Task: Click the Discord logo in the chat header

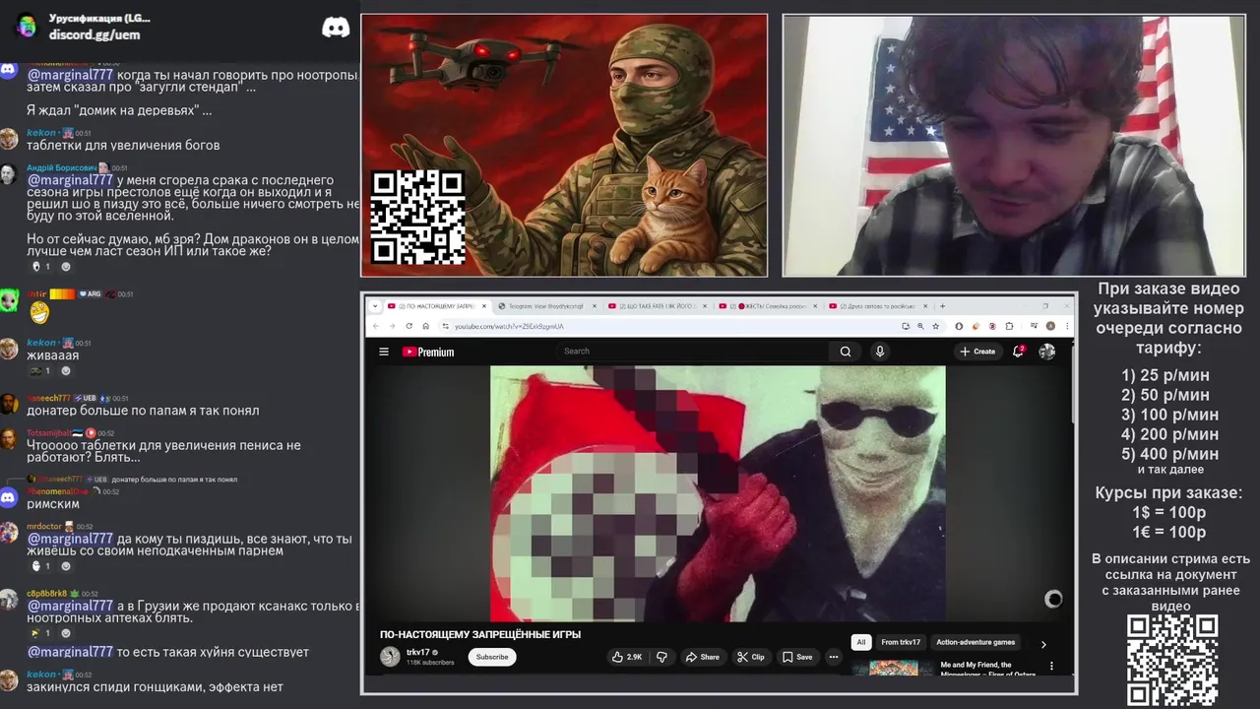Action: tap(336, 28)
